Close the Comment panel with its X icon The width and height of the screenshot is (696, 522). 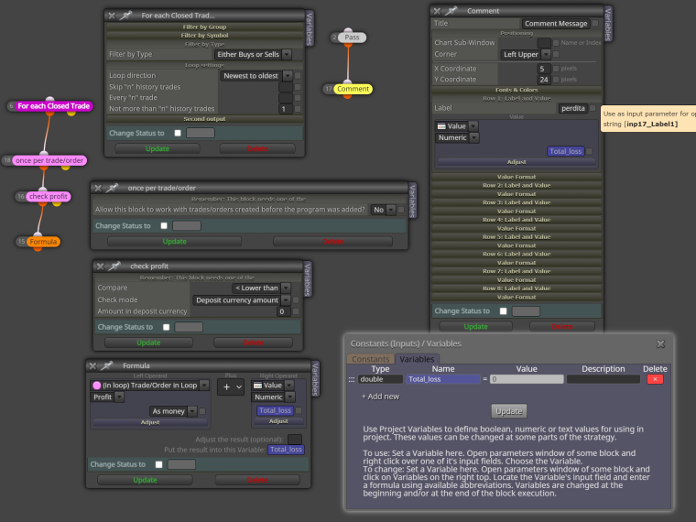(x=437, y=11)
